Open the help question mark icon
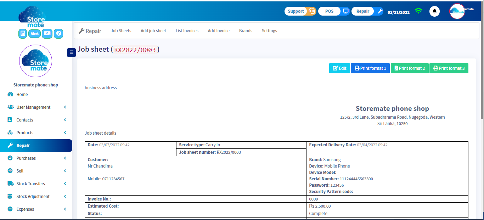 59,34
